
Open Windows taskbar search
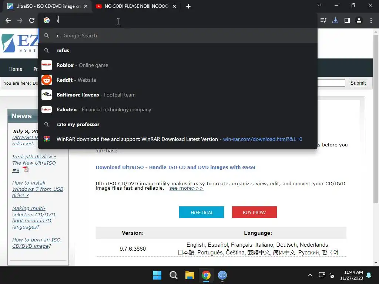click(173, 275)
